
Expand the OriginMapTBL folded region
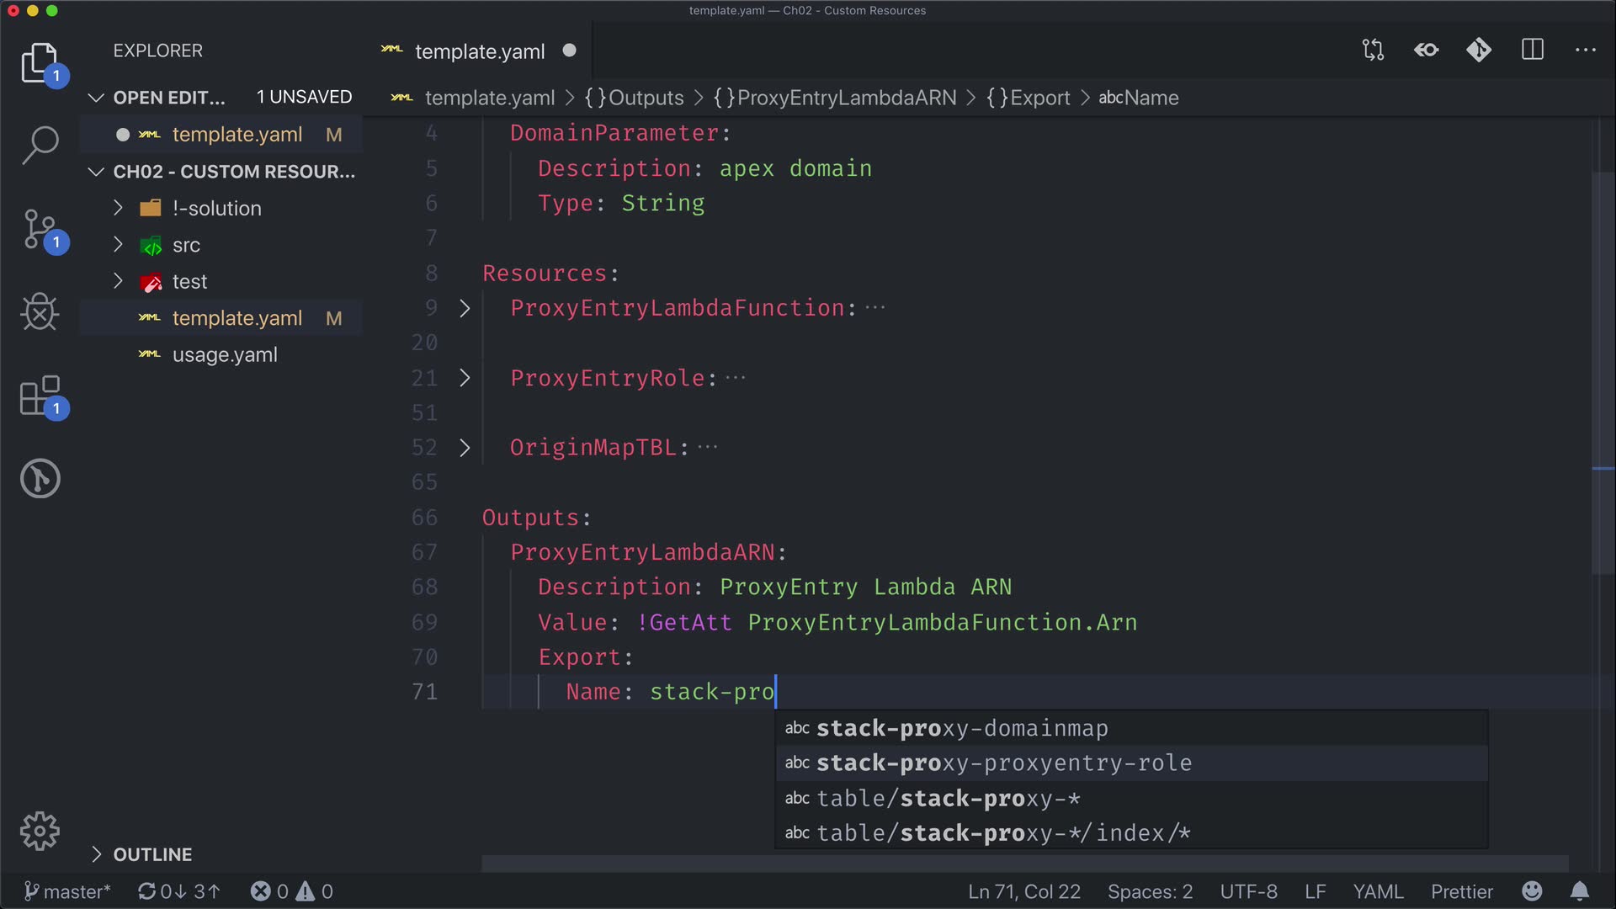(465, 448)
